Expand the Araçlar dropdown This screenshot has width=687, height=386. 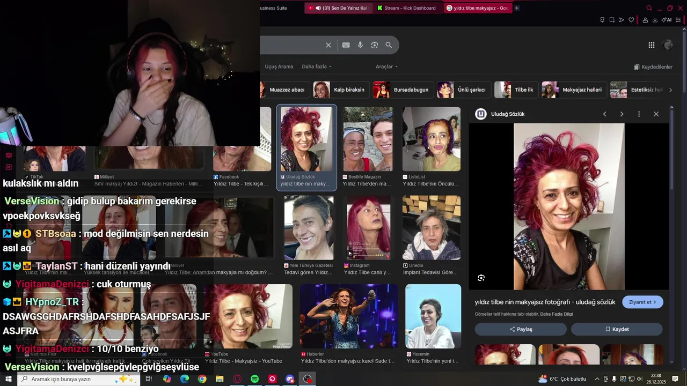click(386, 66)
